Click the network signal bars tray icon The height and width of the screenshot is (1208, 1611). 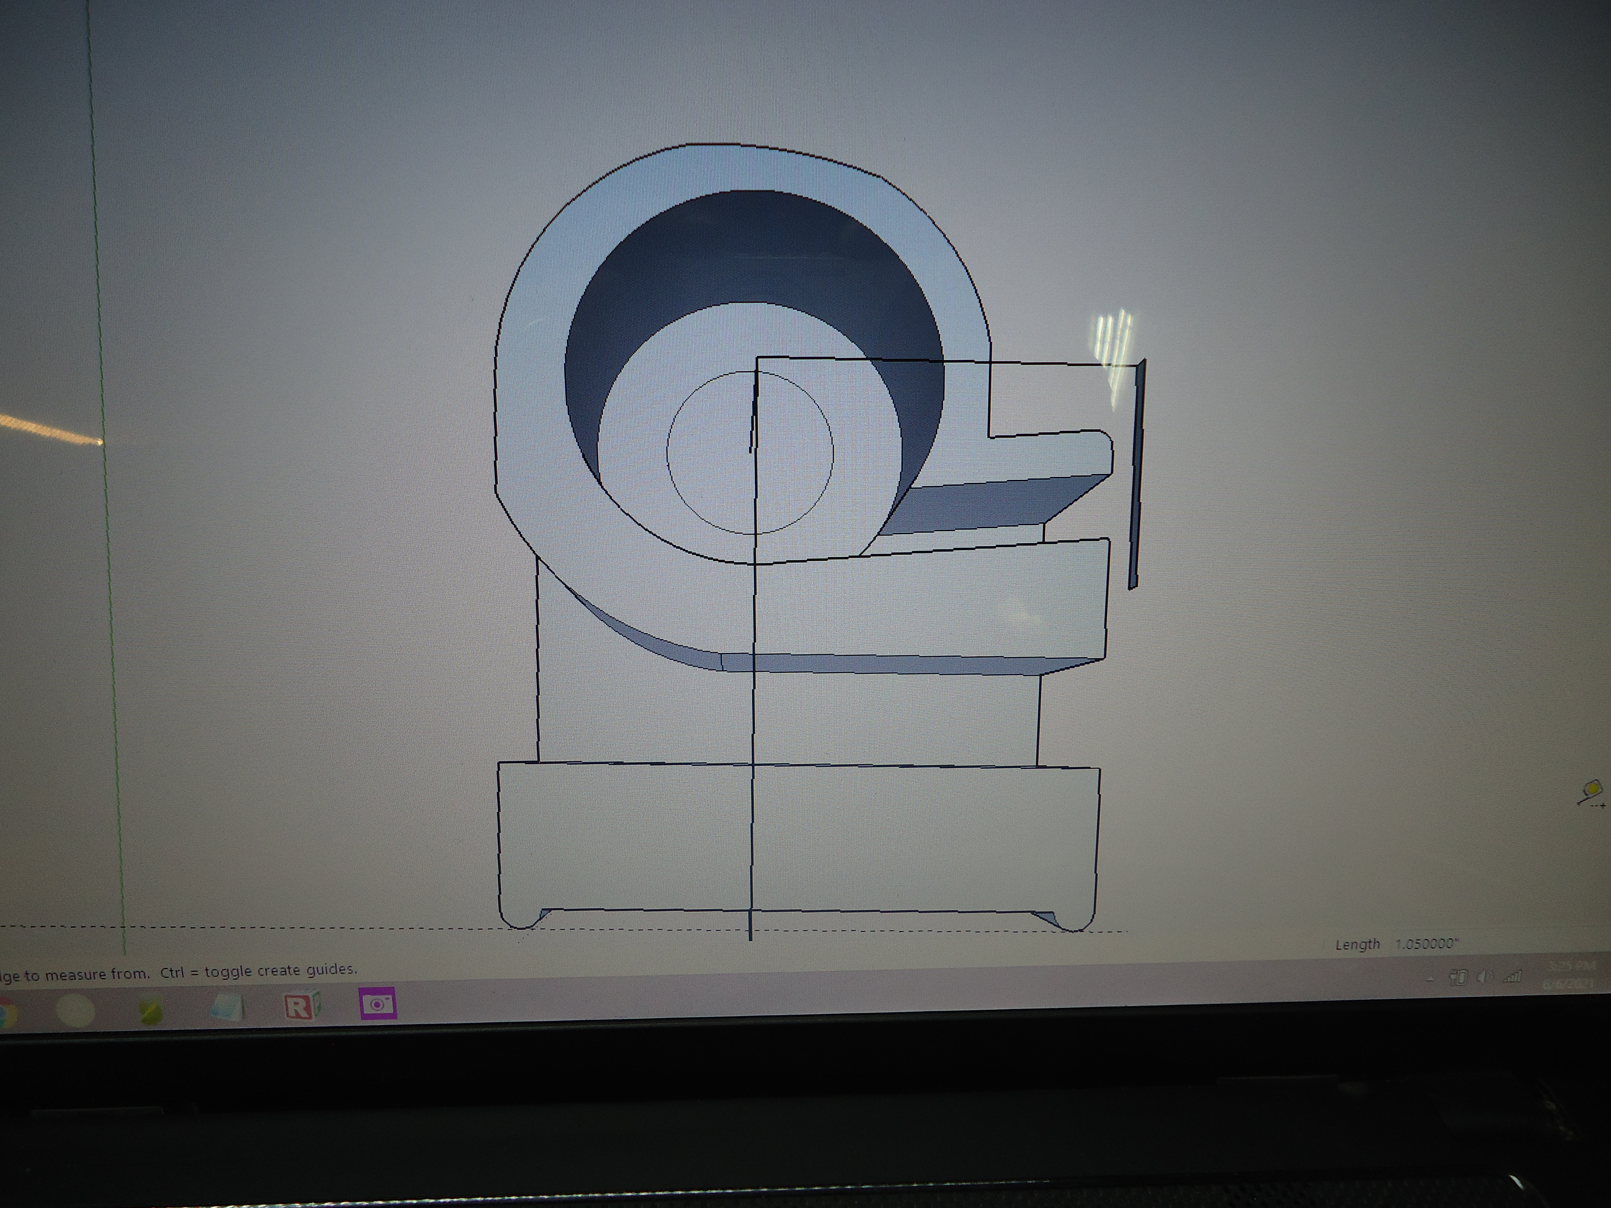point(1513,976)
